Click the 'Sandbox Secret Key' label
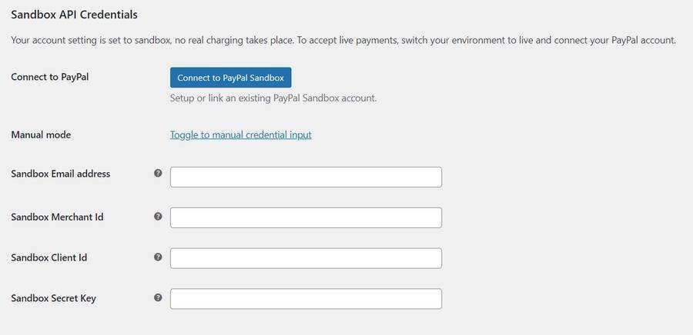Screen dimensions: 693x335 pyautogui.click(x=53, y=298)
